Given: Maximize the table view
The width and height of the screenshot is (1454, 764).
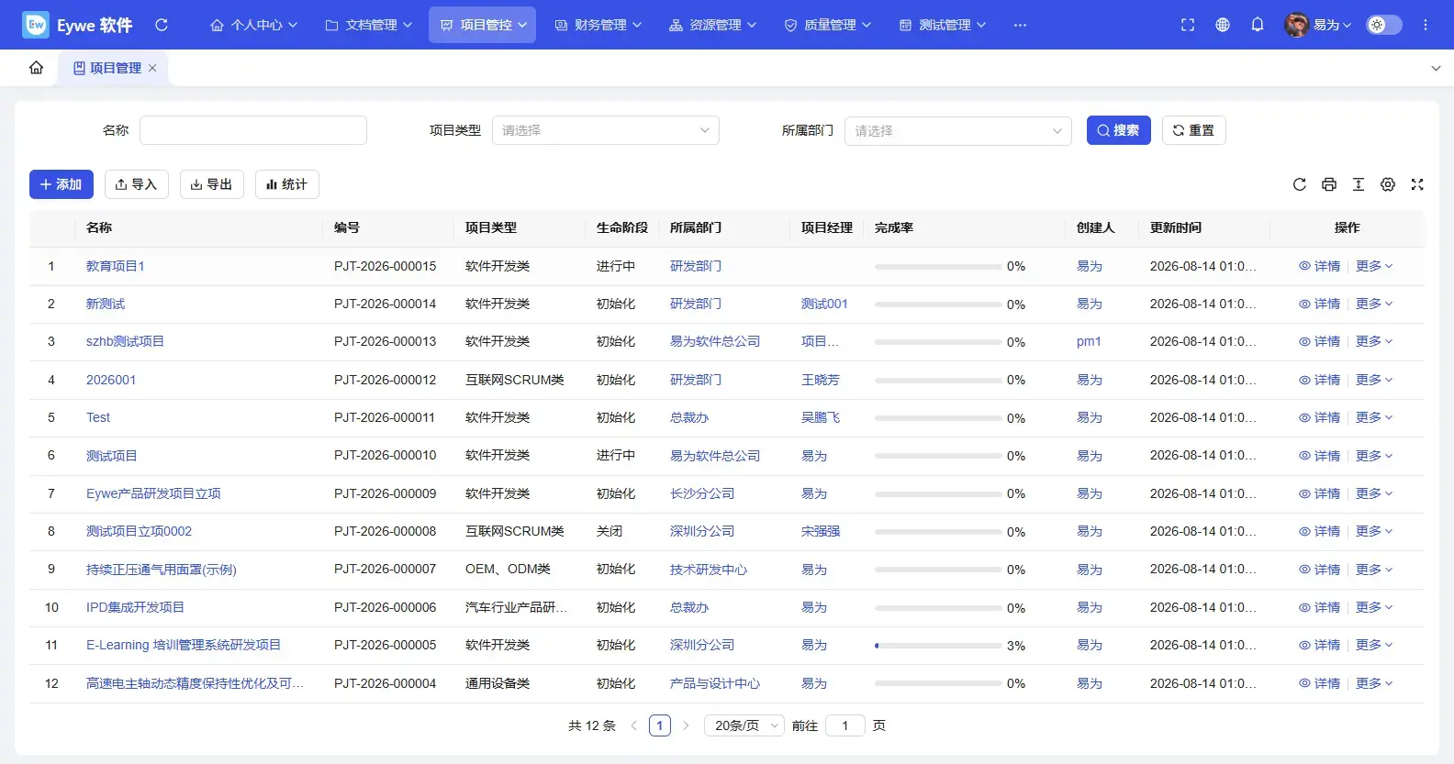Looking at the screenshot, I should pyautogui.click(x=1417, y=184).
